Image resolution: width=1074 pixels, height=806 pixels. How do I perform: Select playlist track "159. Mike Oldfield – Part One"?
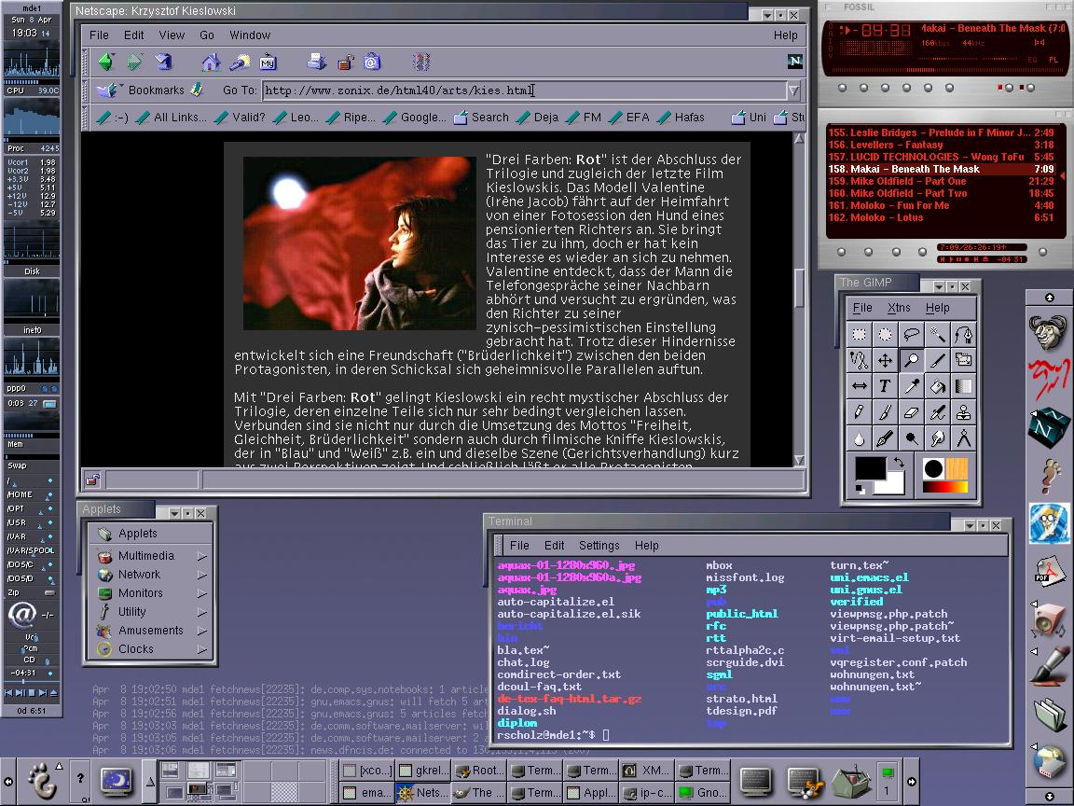941,181
